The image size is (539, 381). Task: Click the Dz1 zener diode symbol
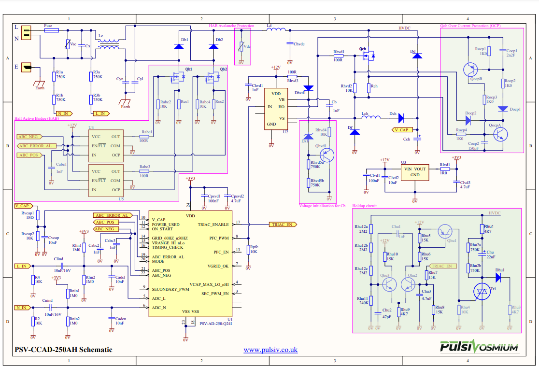pyautogui.click(x=308, y=136)
